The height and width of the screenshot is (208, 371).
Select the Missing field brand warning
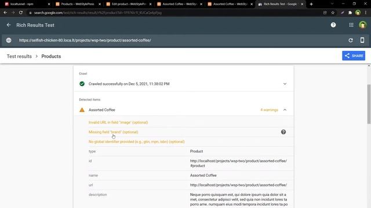(114, 132)
